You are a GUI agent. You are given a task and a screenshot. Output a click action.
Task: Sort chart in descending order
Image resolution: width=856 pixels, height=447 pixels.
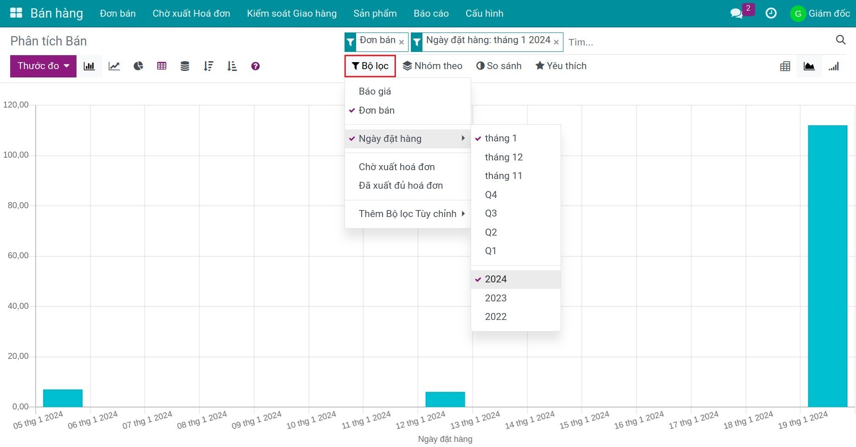point(208,66)
